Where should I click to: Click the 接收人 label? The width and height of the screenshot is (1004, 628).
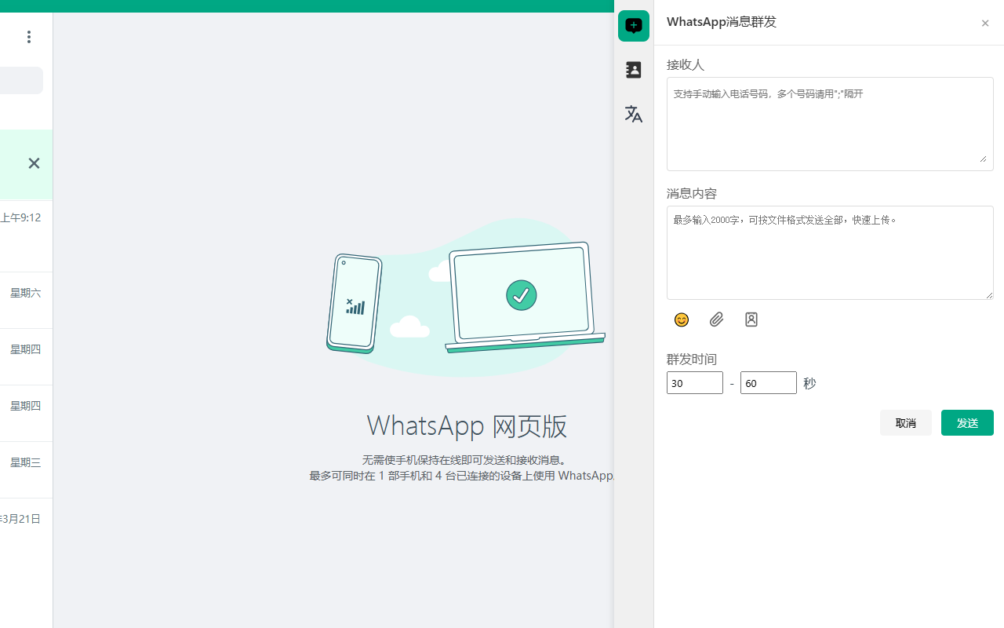[686, 64]
